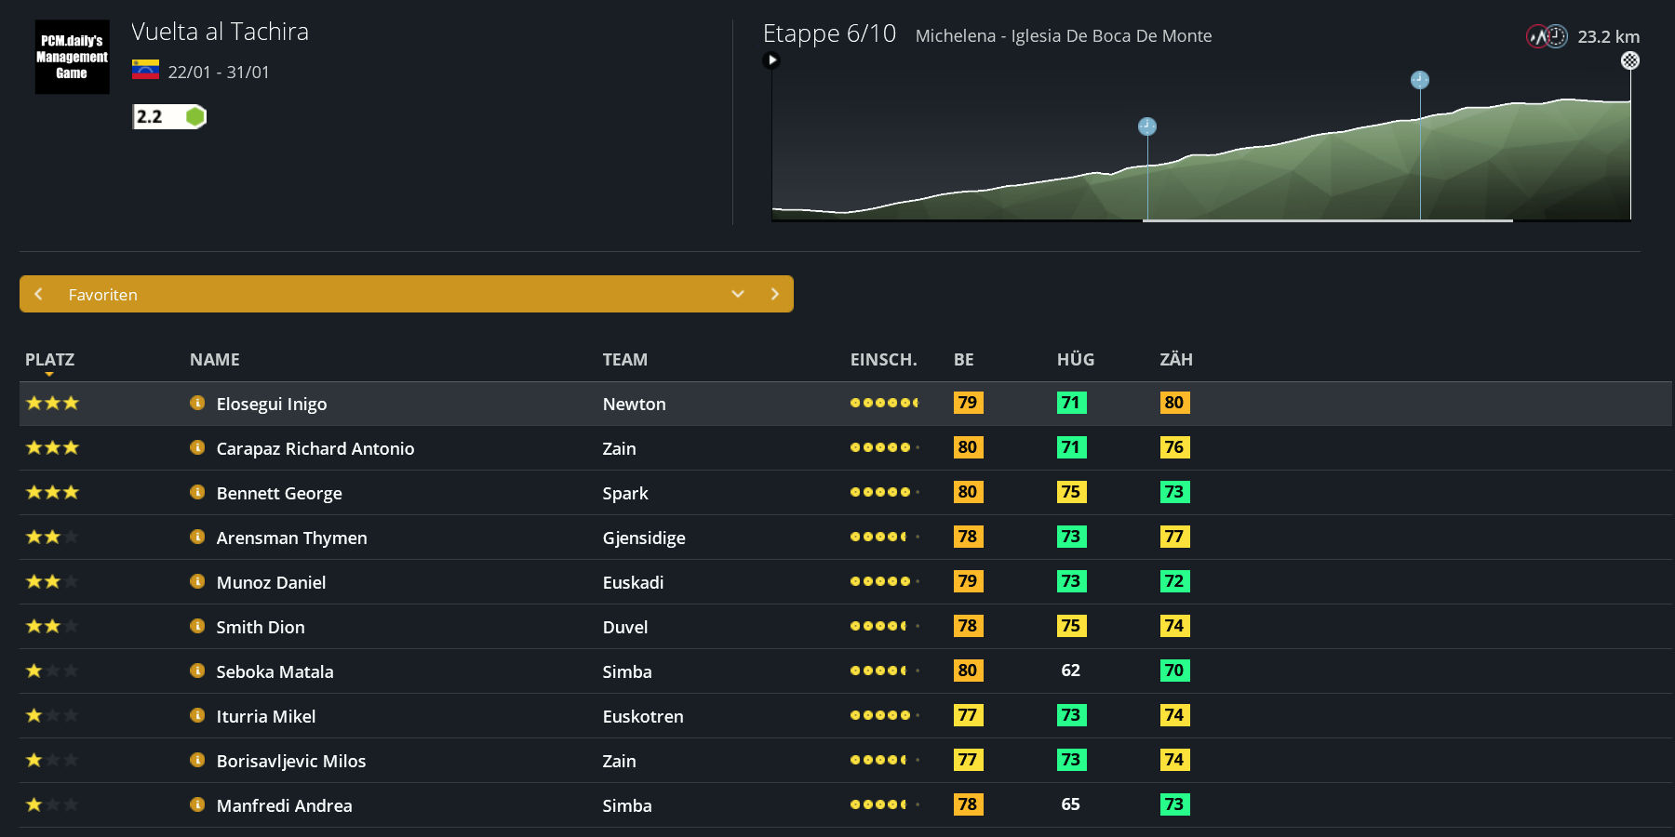The width and height of the screenshot is (1675, 837).
Task: Click the 2.2 race class badge
Action: (169, 116)
